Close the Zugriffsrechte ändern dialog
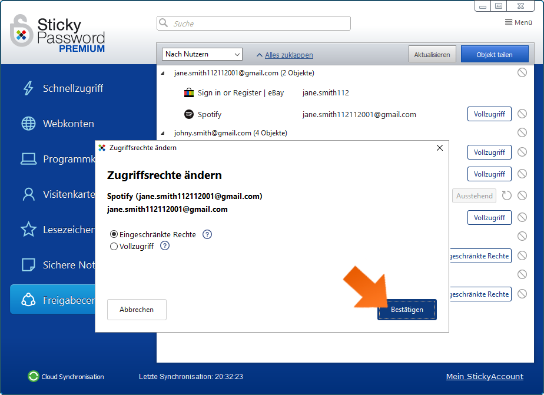544x395 pixels. pos(440,148)
